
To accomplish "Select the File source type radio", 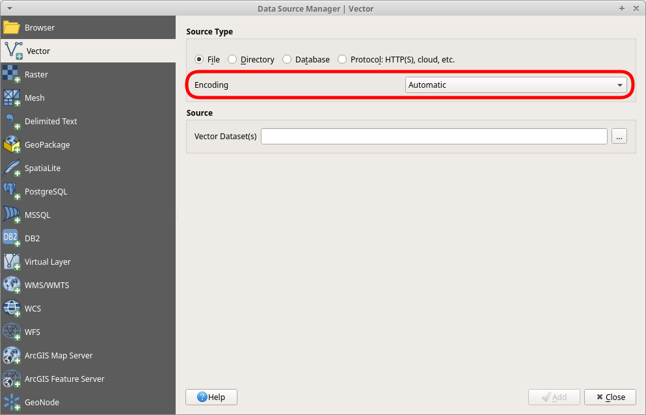I will point(200,60).
